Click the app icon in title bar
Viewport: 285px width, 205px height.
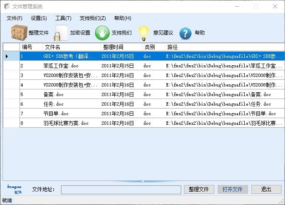[x=7, y=6]
